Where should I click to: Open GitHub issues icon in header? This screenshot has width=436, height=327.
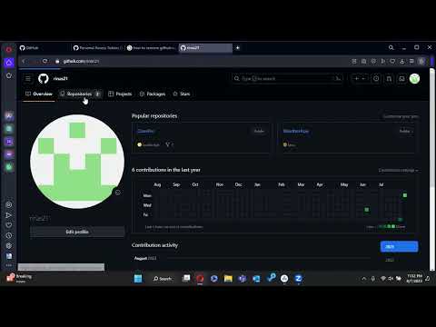point(376,79)
